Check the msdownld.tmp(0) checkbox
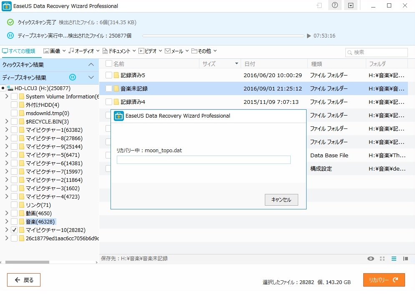 [x=14, y=113]
